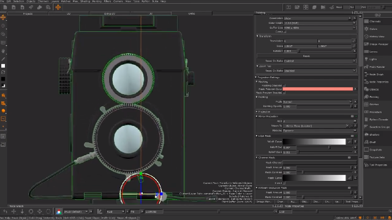This screenshot has width=392, height=220.
Task: Toggle the Mirror Projection enable switch
Action: point(352,117)
